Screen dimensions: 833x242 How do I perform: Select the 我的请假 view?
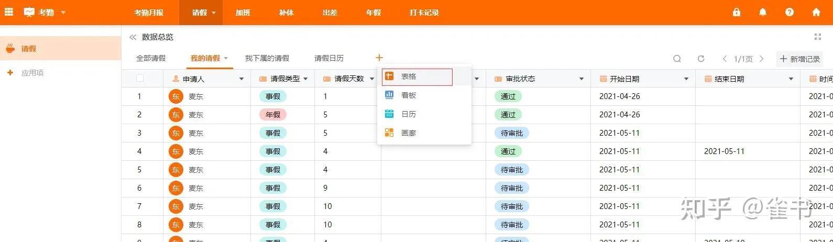(x=205, y=58)
